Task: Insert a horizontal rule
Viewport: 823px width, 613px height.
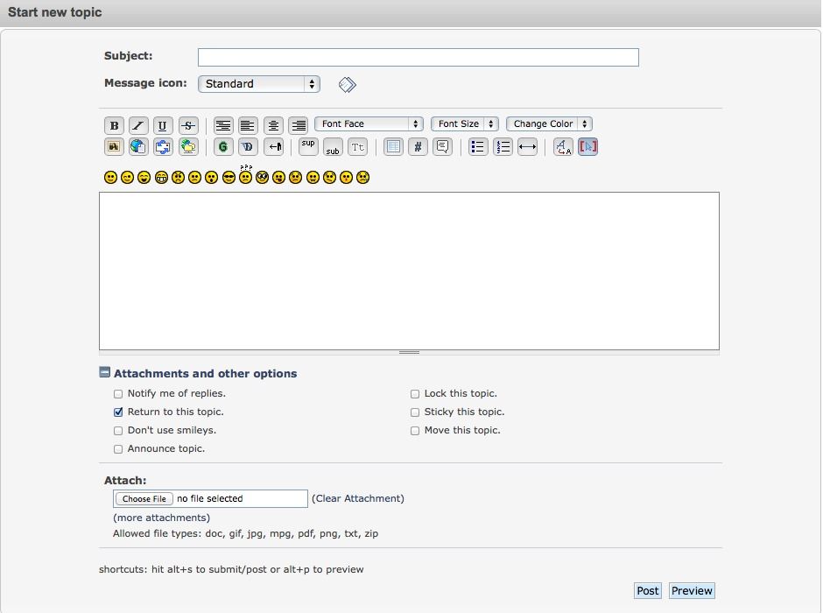Action: tap(527, 146)
